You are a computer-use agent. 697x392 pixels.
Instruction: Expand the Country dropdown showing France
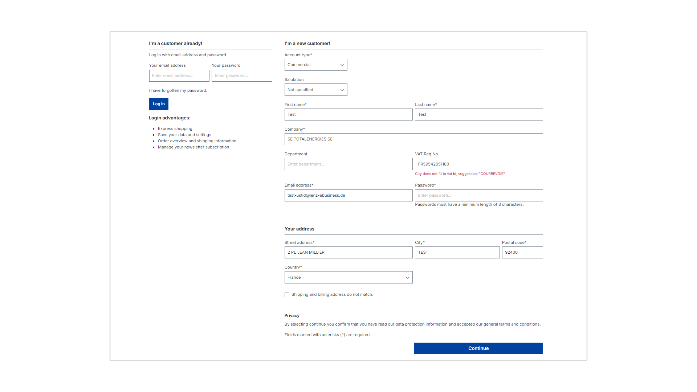[348, 277]
